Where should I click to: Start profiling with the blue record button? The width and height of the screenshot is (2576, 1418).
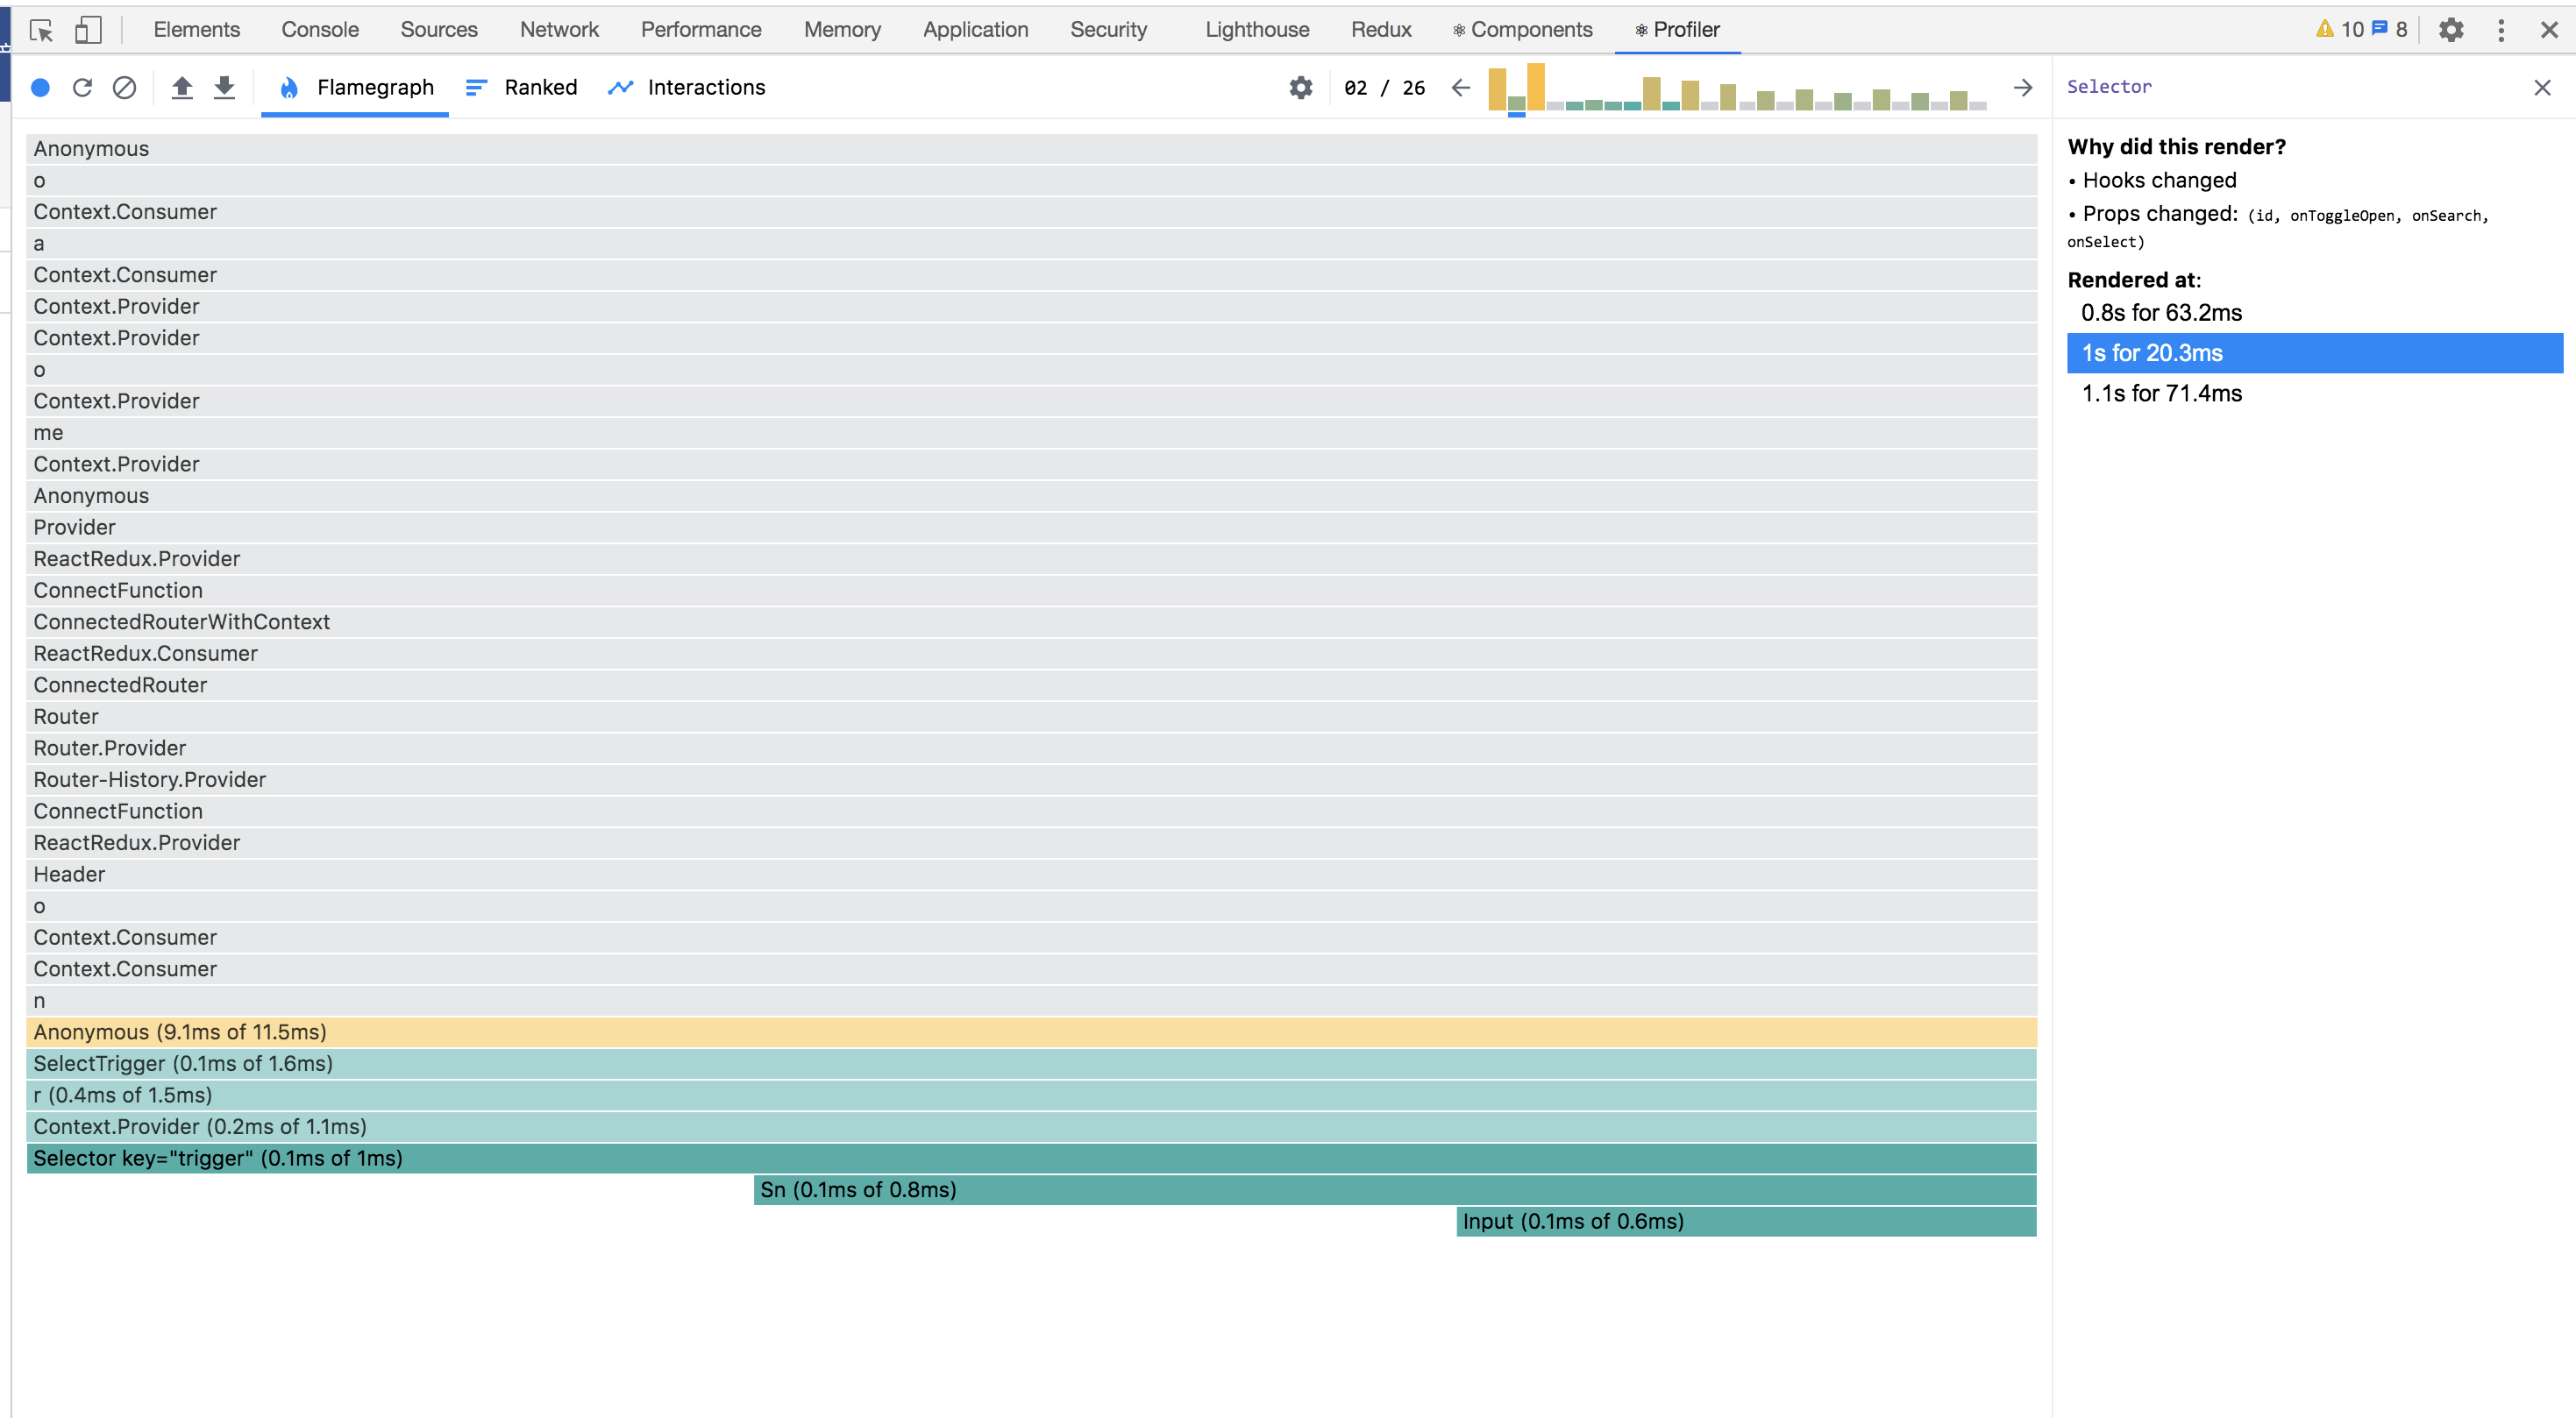click(41, 88)
